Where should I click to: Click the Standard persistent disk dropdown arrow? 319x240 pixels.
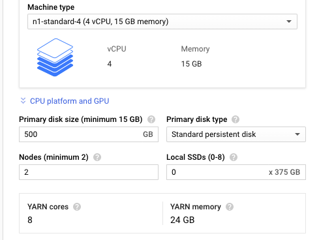pos(297,134)
